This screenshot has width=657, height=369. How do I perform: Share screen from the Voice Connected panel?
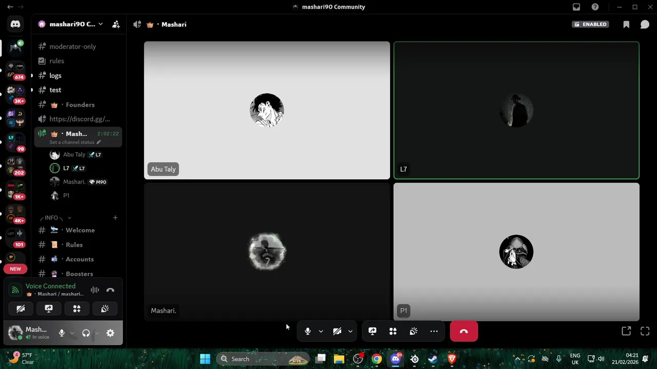click(49, 309)
